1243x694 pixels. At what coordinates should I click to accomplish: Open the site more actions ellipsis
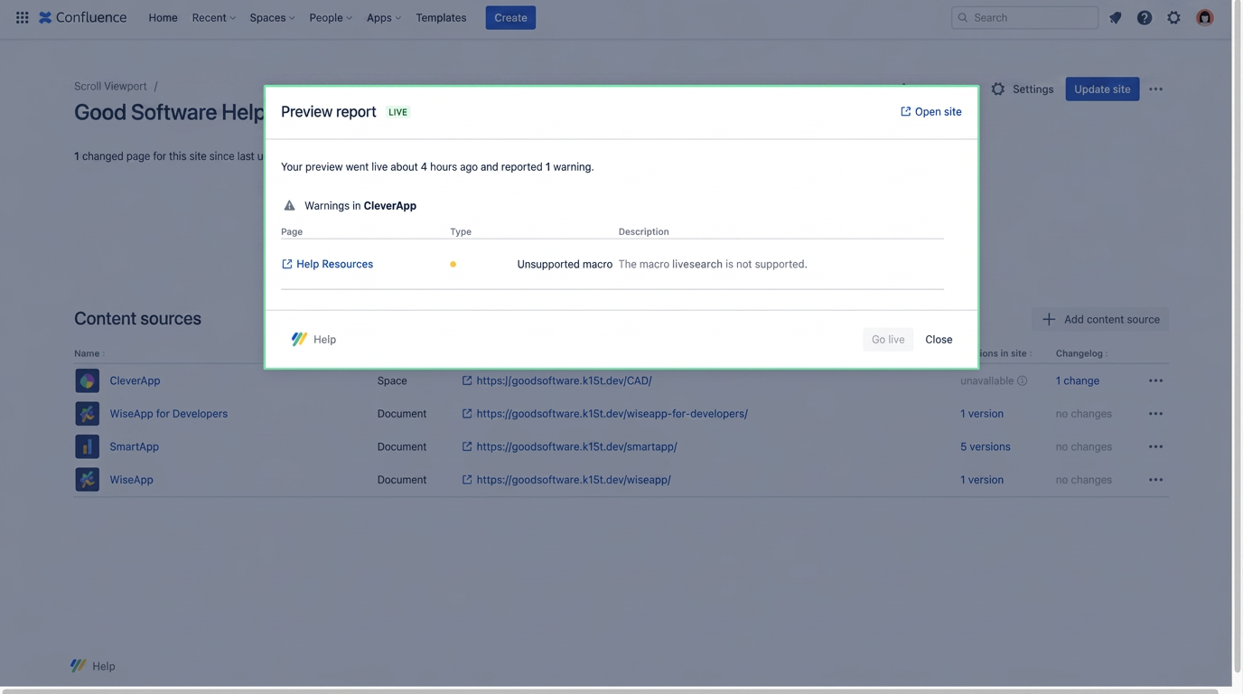point(1156,89)
